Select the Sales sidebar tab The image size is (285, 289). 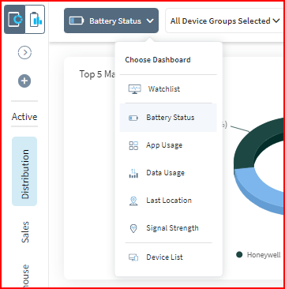(x=25, y=232)
